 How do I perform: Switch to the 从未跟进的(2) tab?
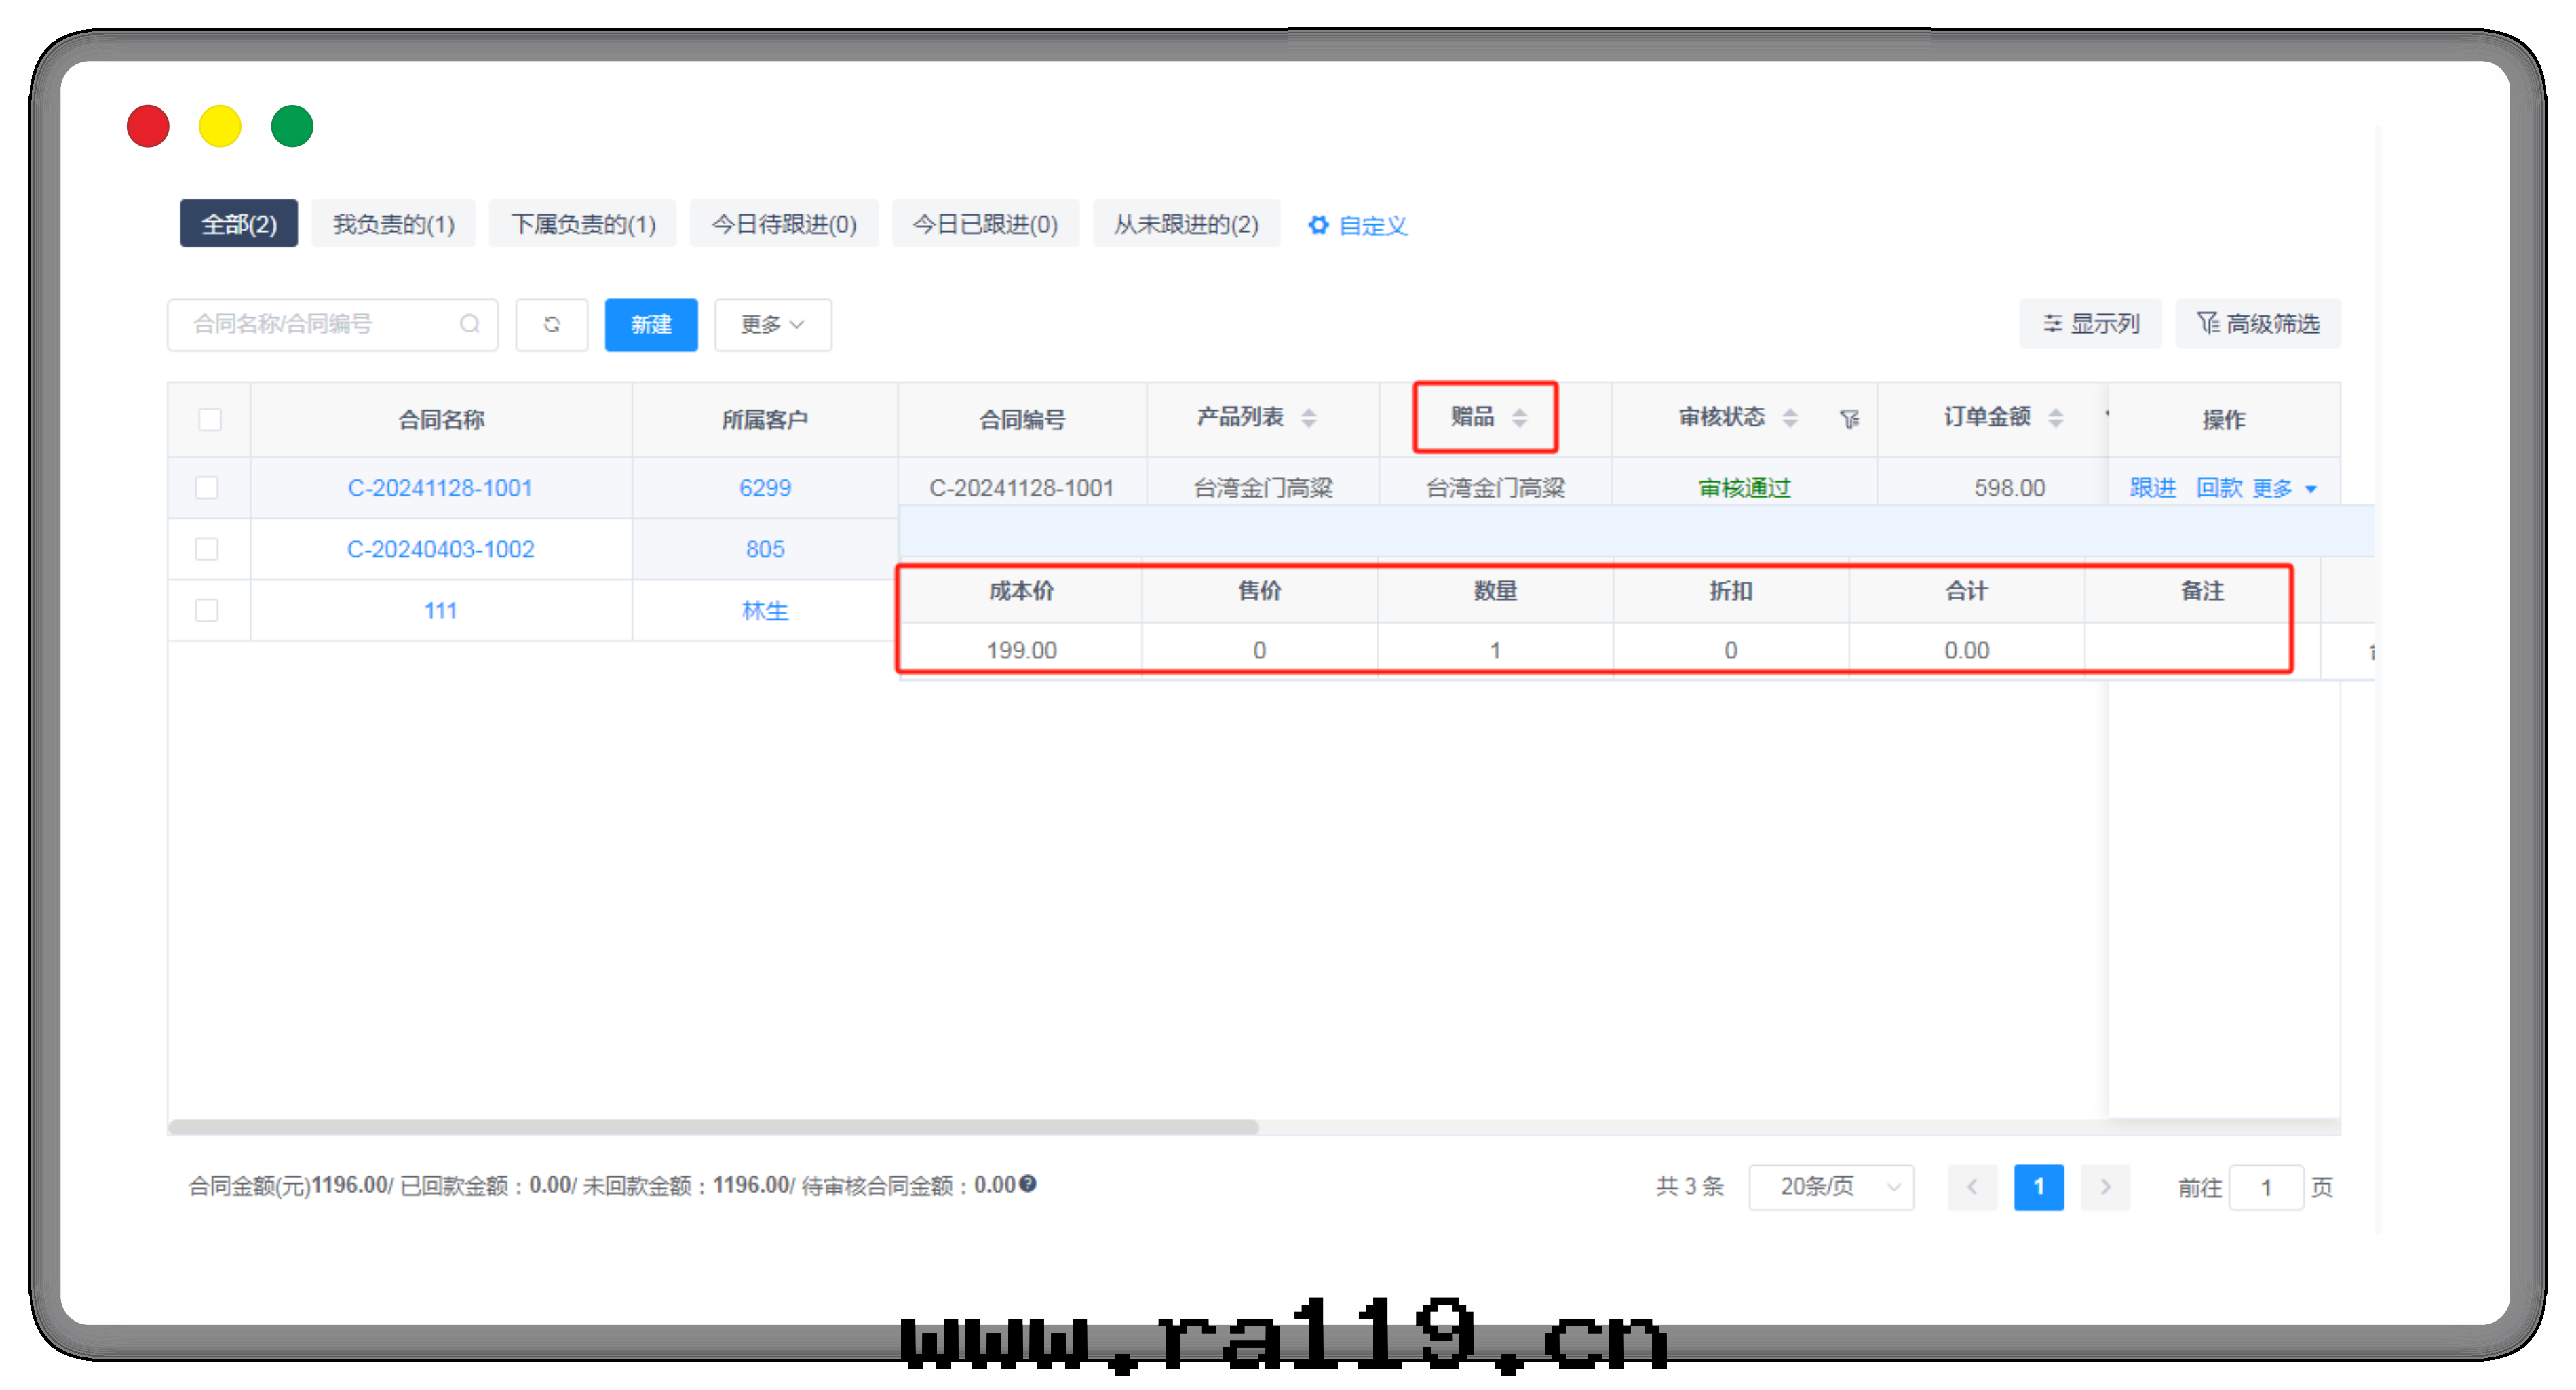click(x=1186, y=224)
